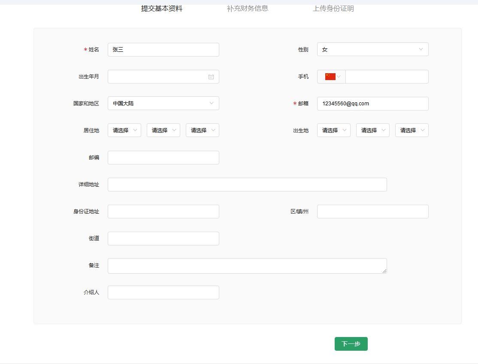Image resolution: width=478 pixels, height=364 pixels.
Task: Click the 备注 textarea
Action: click(247, 266)
